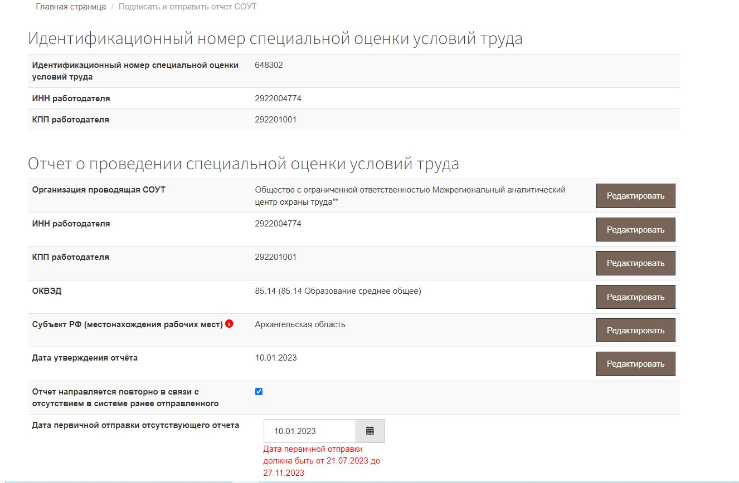Click the label Дата первичной отправки отсутствующего отчета
739x483 pixels.
tap(135, 425)
